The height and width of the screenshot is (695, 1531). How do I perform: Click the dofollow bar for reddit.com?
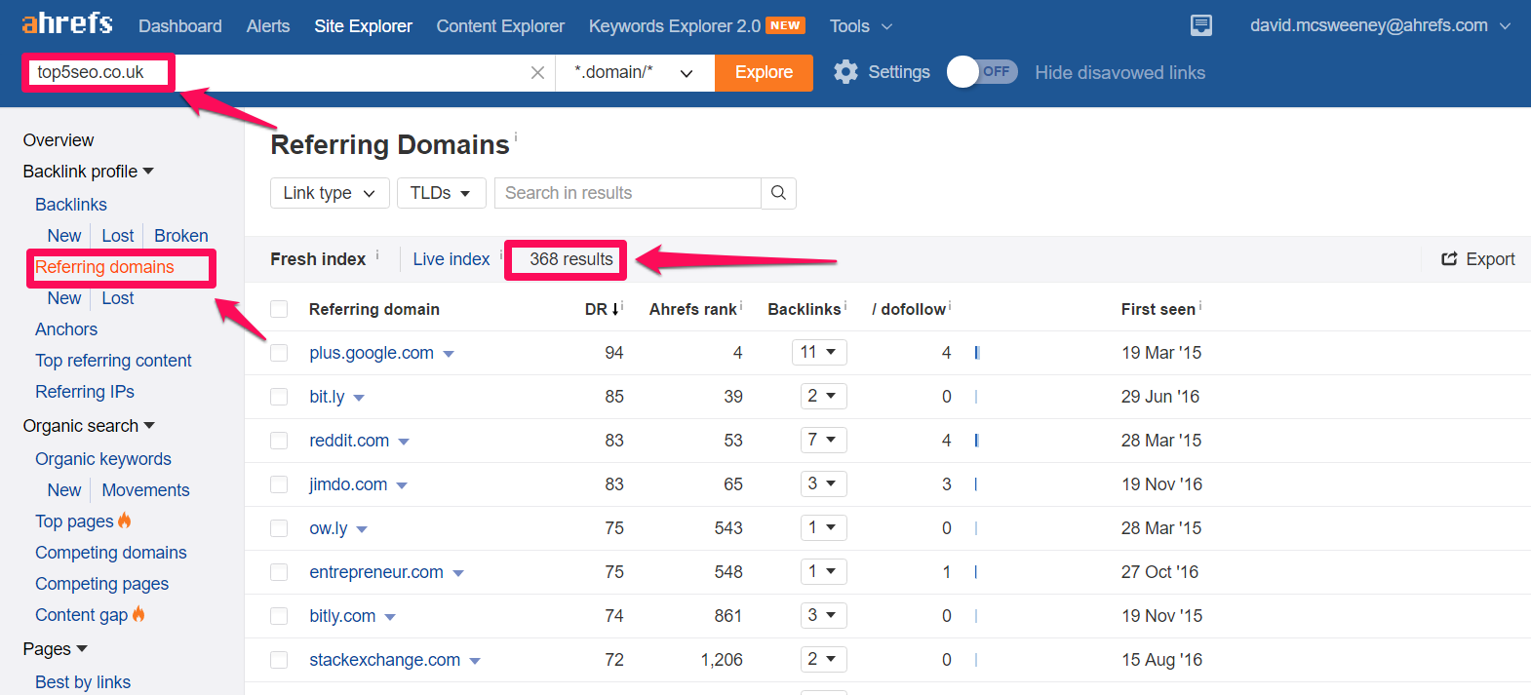click(977, 441)
